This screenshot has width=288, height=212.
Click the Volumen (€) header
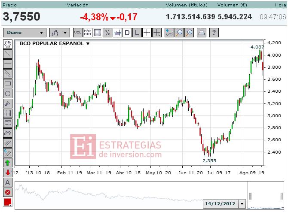pyautogui.click(x=232, y=5)
